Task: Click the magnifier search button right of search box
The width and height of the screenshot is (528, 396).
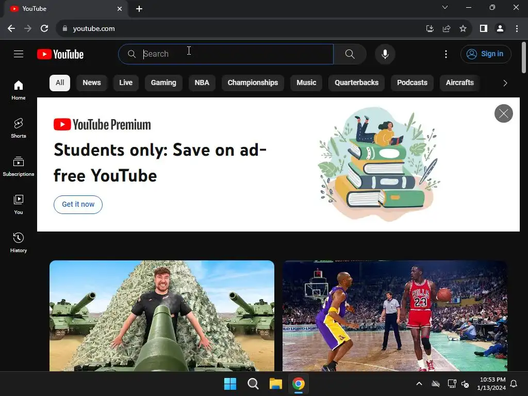Action: point(350,54)
